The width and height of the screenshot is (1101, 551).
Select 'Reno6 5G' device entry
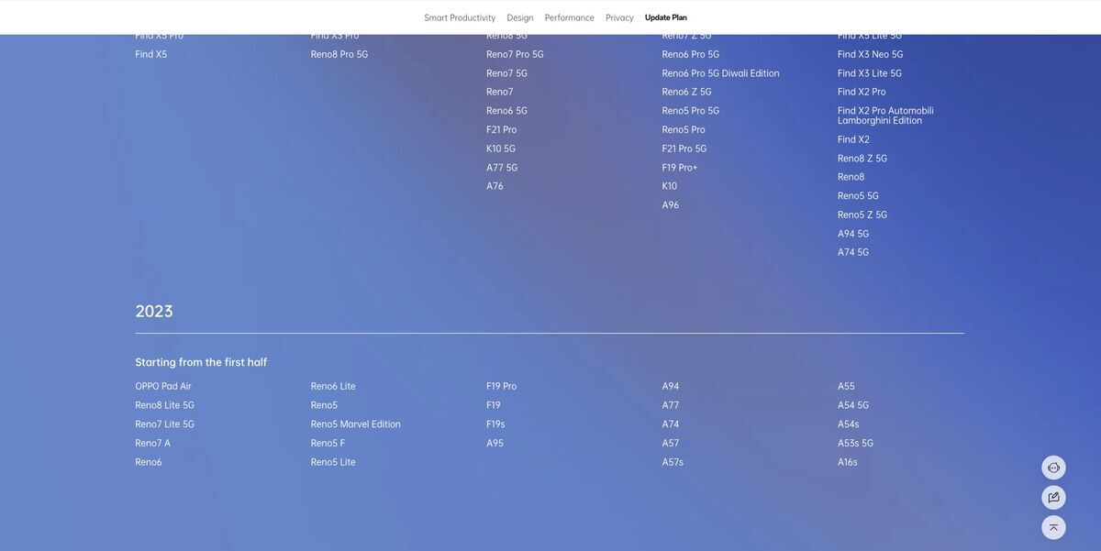coord(506,111)
